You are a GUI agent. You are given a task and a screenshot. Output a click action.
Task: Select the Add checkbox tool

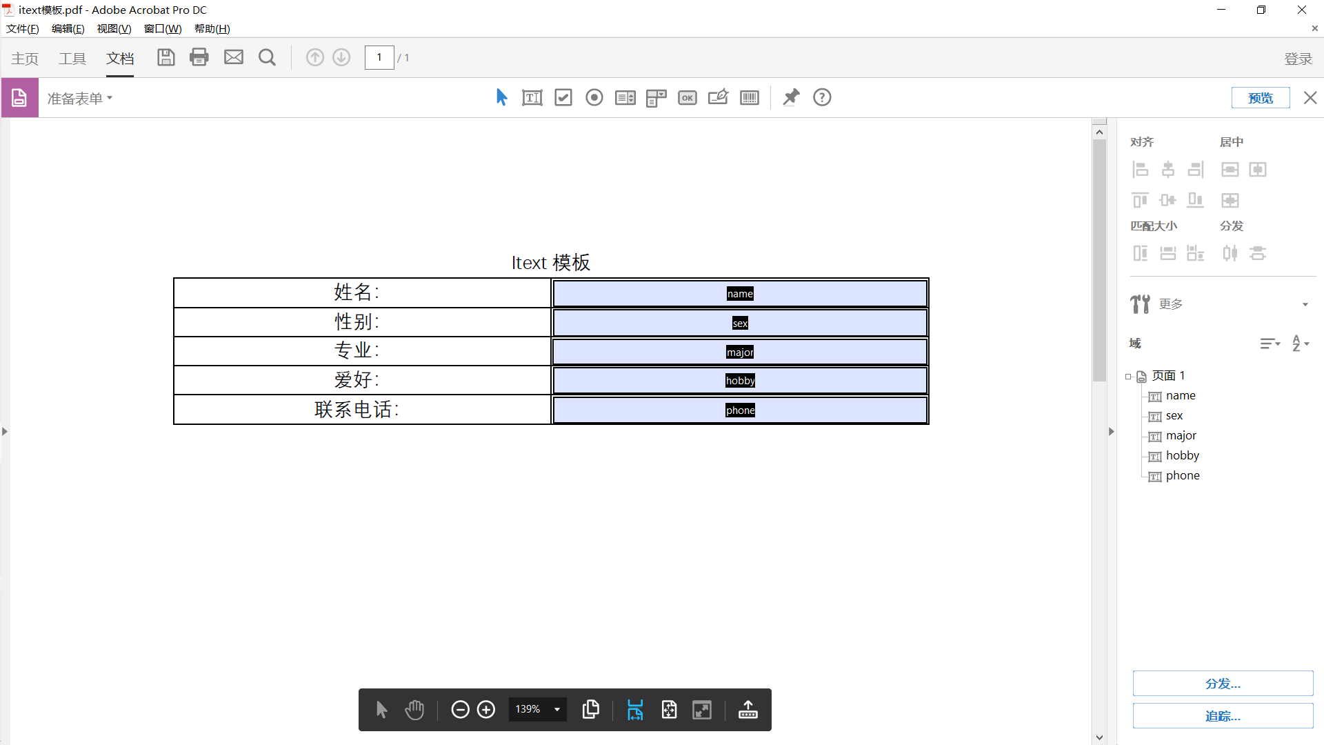pos(563,98)
